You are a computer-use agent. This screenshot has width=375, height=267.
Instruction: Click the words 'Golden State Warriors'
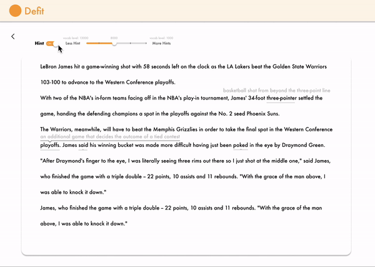click(299, 66)
